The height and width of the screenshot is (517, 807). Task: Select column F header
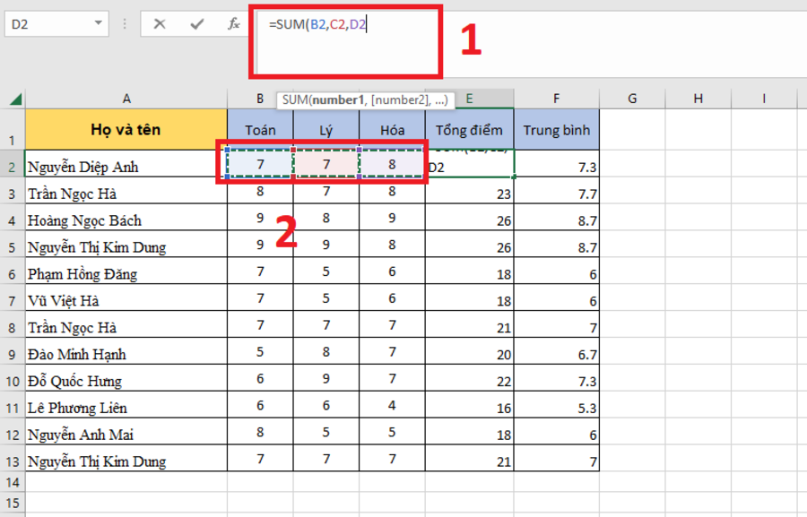(556, 99)
